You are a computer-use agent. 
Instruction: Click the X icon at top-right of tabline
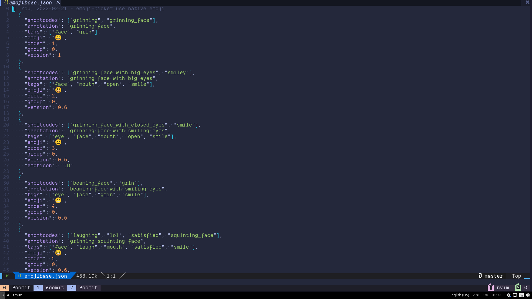tap(527, 2)
